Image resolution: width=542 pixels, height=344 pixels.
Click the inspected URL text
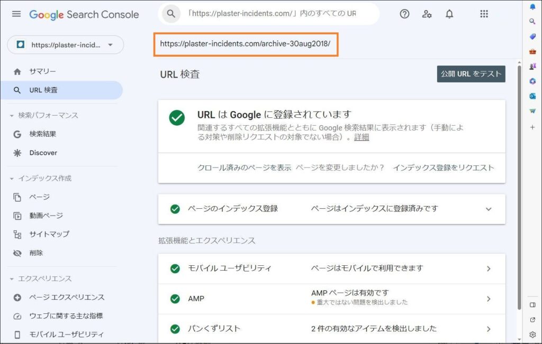click(x=245, y=44)
